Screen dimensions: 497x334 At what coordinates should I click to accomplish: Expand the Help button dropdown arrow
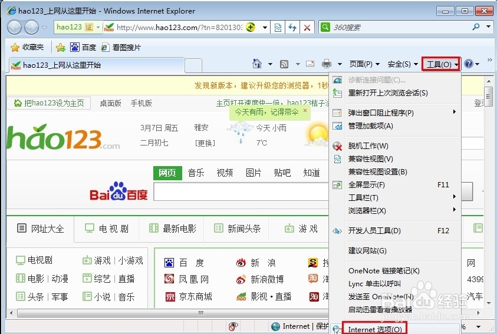478,64
